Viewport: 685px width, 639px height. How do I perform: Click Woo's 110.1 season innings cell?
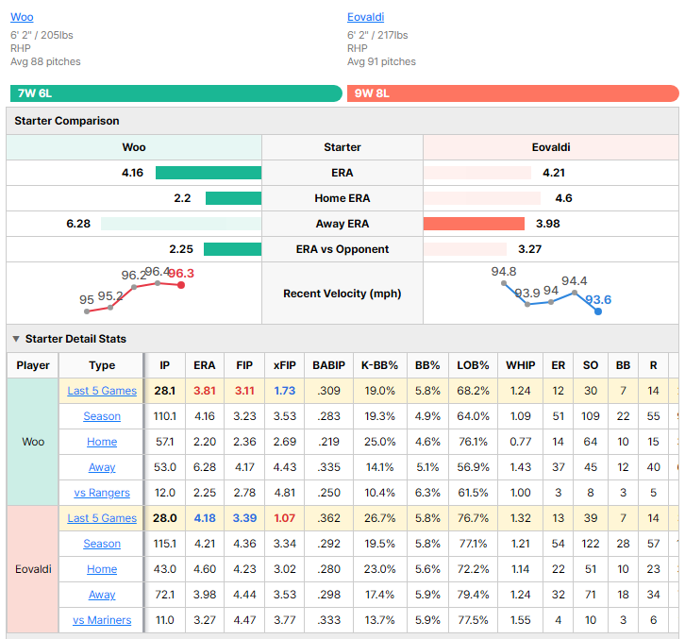pyautogui.click(x=165, y=416)
